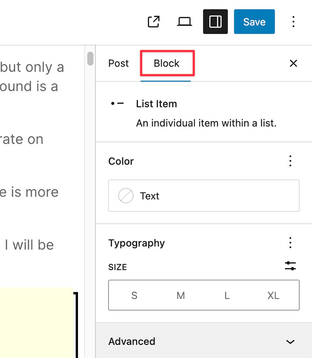Viewport: 312px width, 358px height.
Task: Switch to the Post tab
Action: 119,63
